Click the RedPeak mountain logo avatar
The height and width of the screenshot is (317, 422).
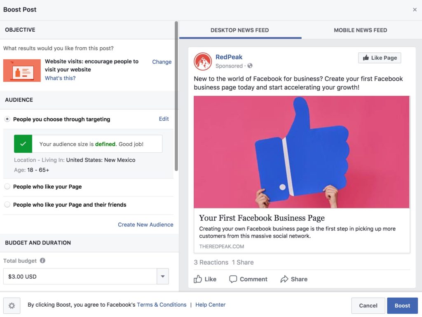tap(203, 61)
